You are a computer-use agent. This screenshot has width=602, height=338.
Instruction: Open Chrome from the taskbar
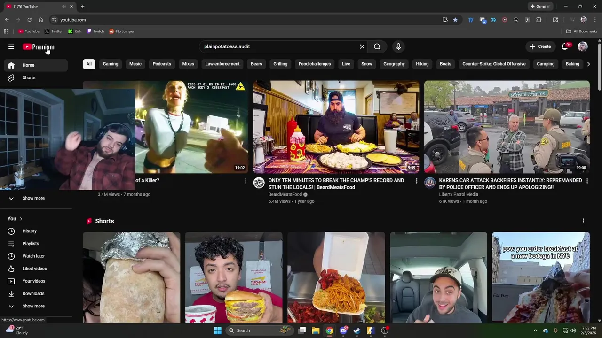tap(330, 330)
